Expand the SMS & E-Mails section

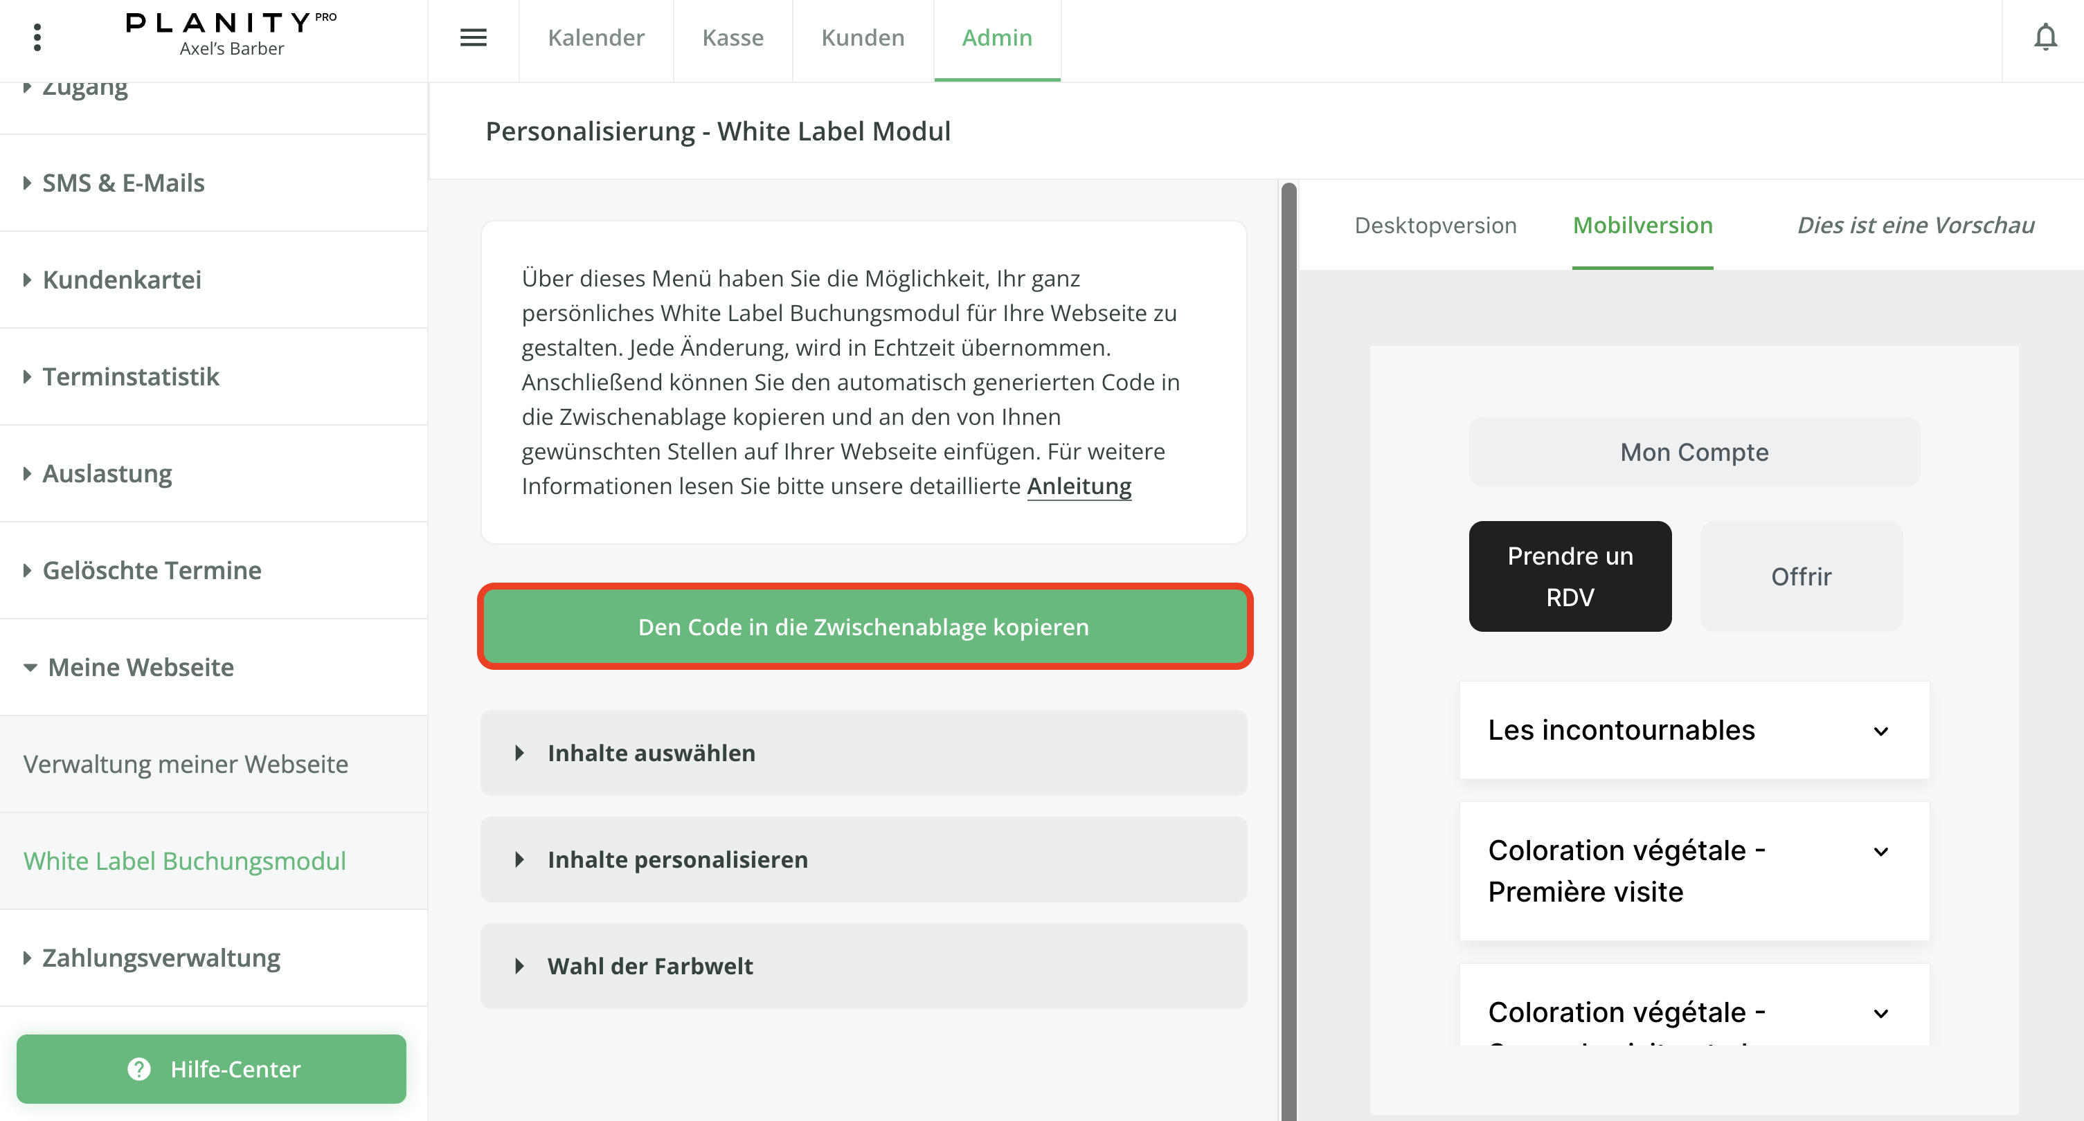(123, 183)
